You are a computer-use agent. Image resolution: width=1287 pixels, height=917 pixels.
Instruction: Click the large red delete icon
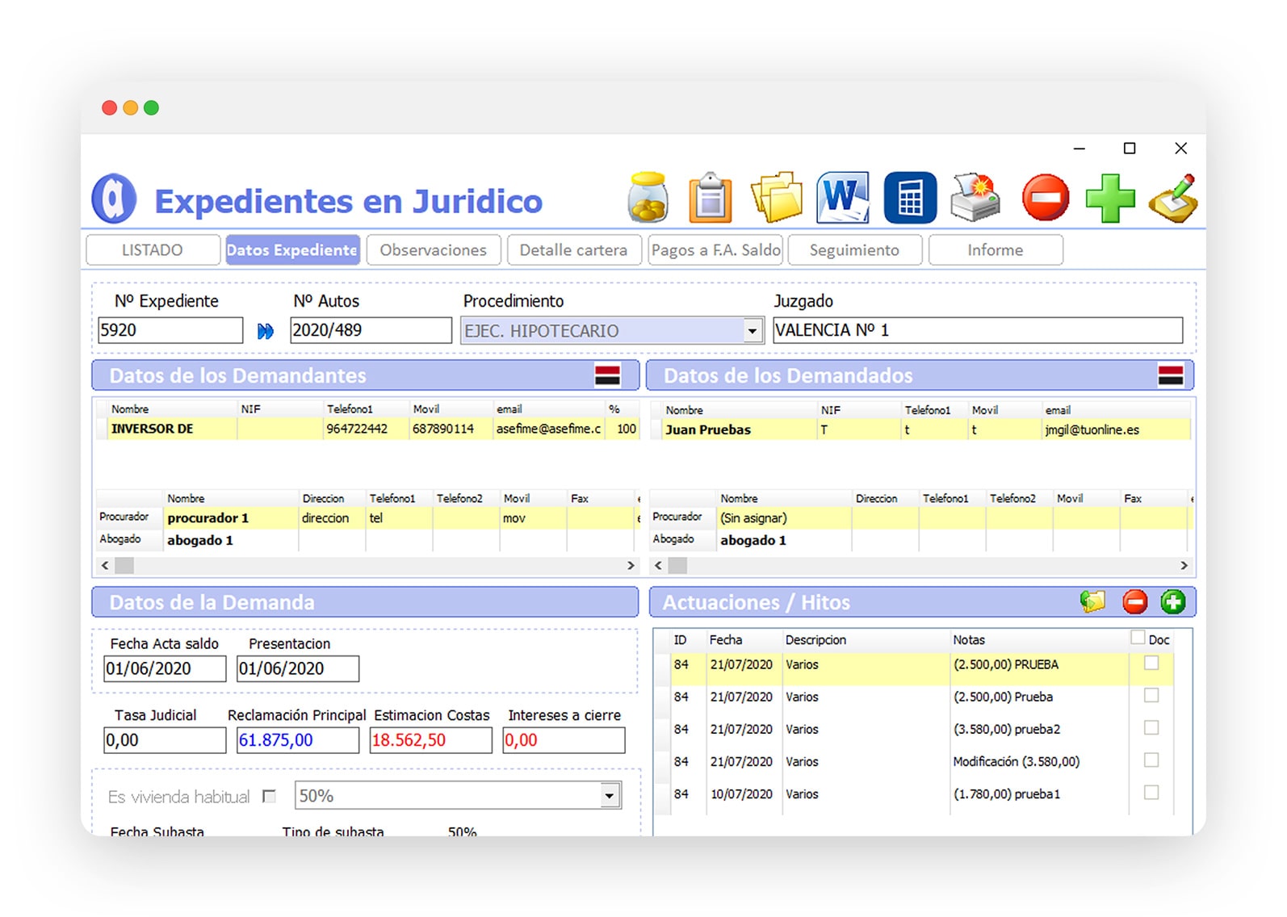point(1045,198)
